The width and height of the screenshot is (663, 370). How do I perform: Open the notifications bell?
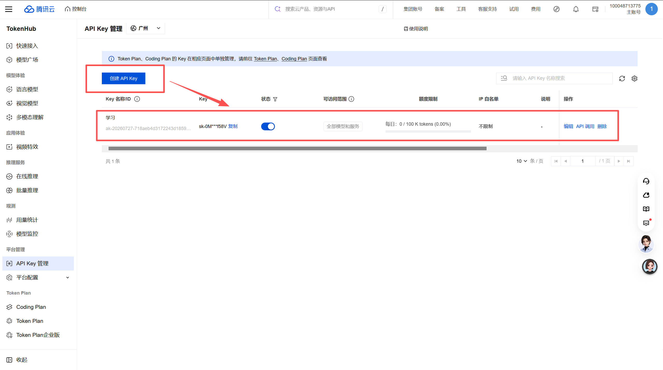pyautogui.click(x=576, y=9)
